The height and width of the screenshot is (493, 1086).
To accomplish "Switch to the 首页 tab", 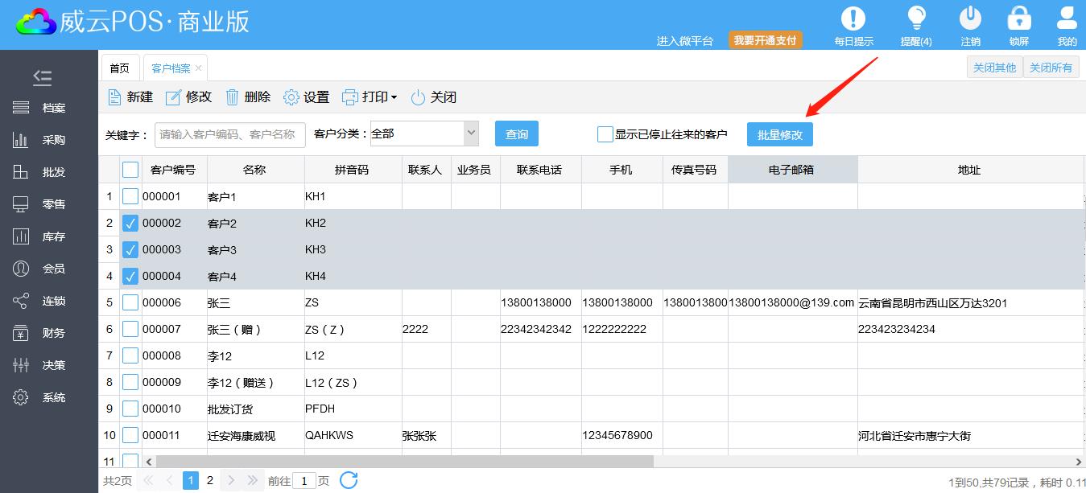I will (x=119, y=68).
